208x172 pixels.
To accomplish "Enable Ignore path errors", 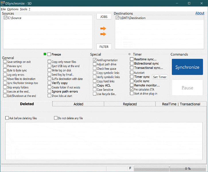I will point(49,91).
